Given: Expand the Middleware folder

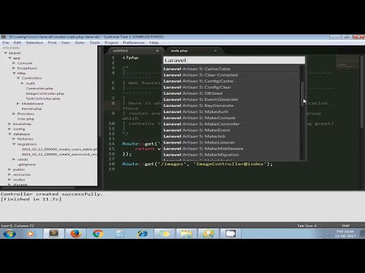Looking at the screenshot, I should [x=18, y=104].
